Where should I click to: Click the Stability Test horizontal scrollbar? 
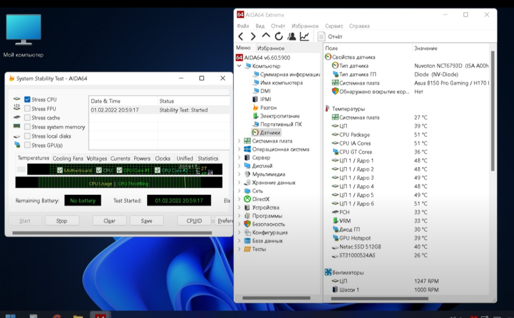(112, 233)
